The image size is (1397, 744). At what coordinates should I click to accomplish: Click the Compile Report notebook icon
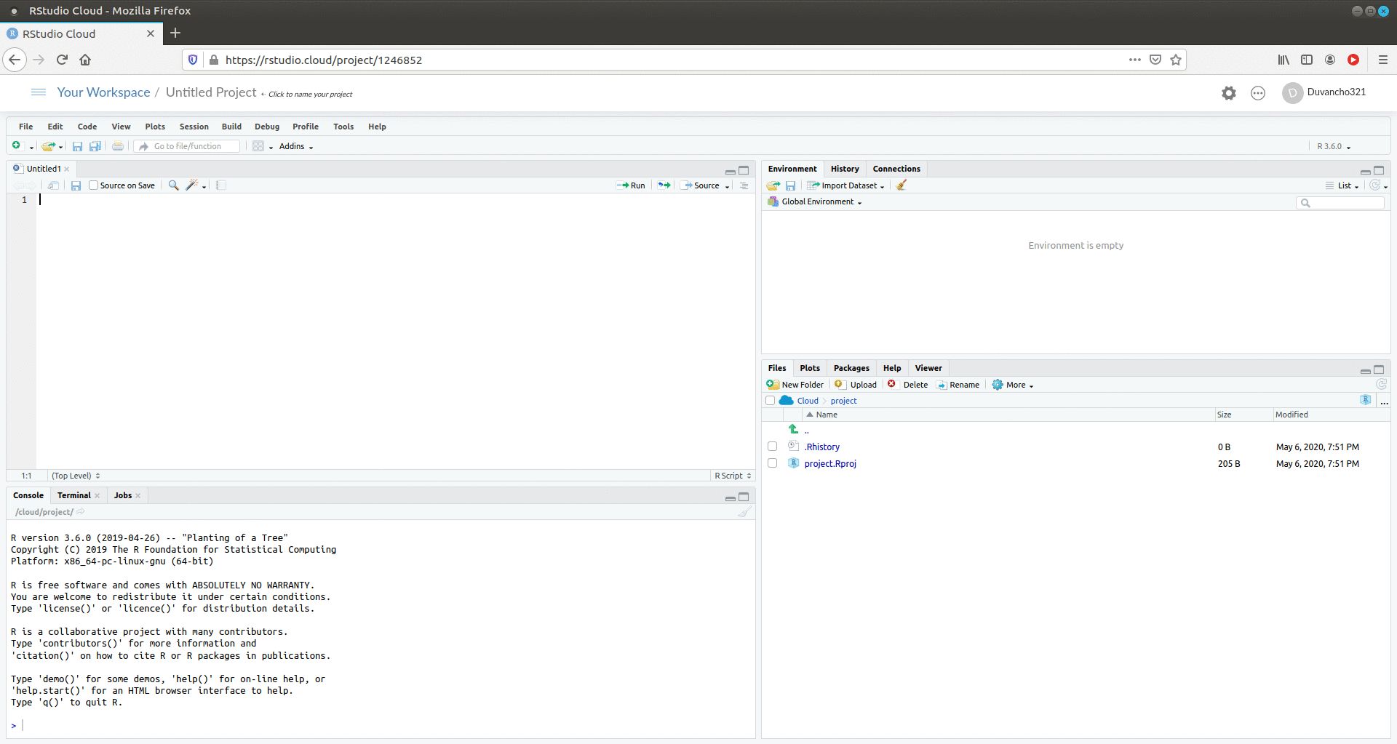point(221,185)
